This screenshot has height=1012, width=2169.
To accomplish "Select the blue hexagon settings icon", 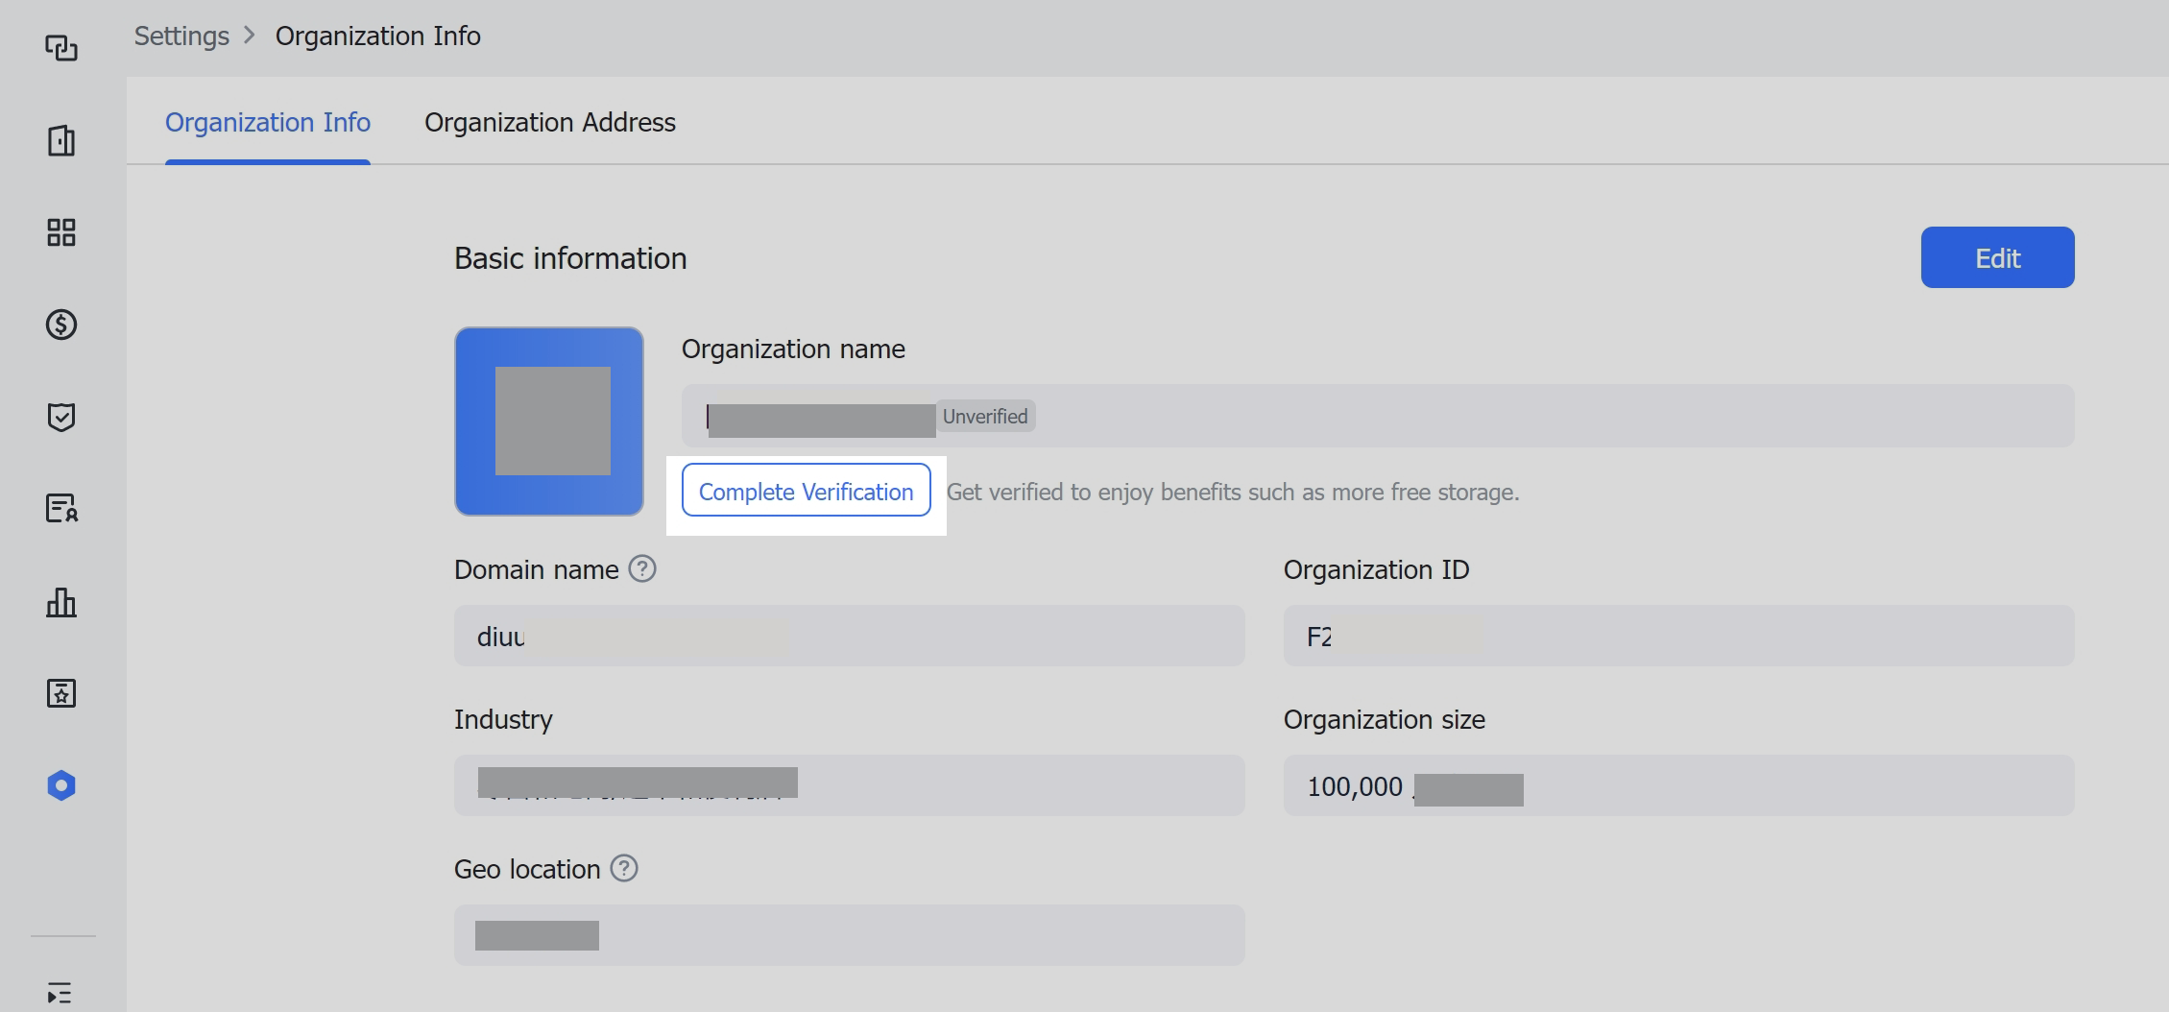I will click(x=61, y=785).
